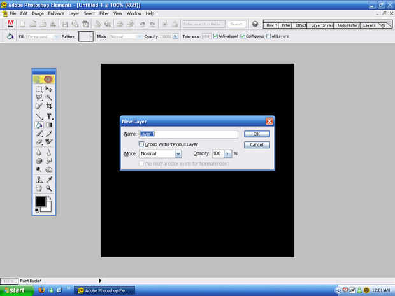Screen dimensions: 395x296
Task: Select the Crop tool
Action: point(48,106)
